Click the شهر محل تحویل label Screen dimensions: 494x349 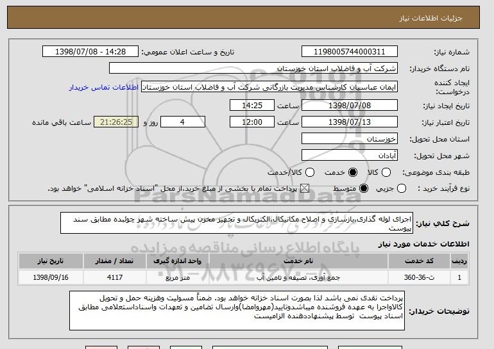click(x=441, y=156)
